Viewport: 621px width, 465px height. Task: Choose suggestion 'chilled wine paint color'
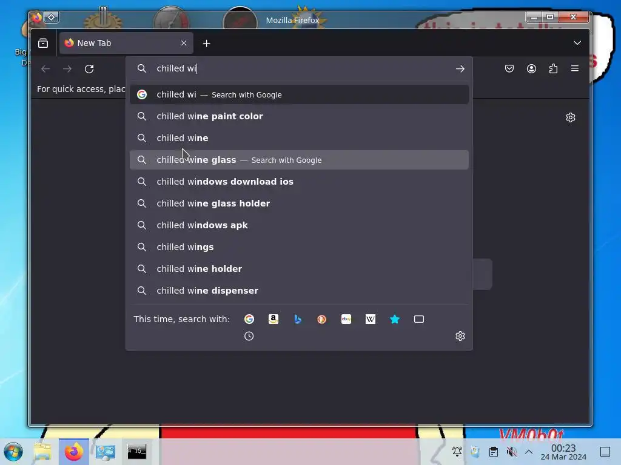[299, 116]
